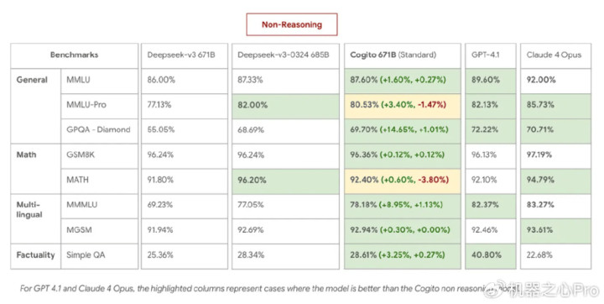Viewport: 604px width, 304px height.
Task: Click the Multi-lingual category cell
Action: pos(35,218)
